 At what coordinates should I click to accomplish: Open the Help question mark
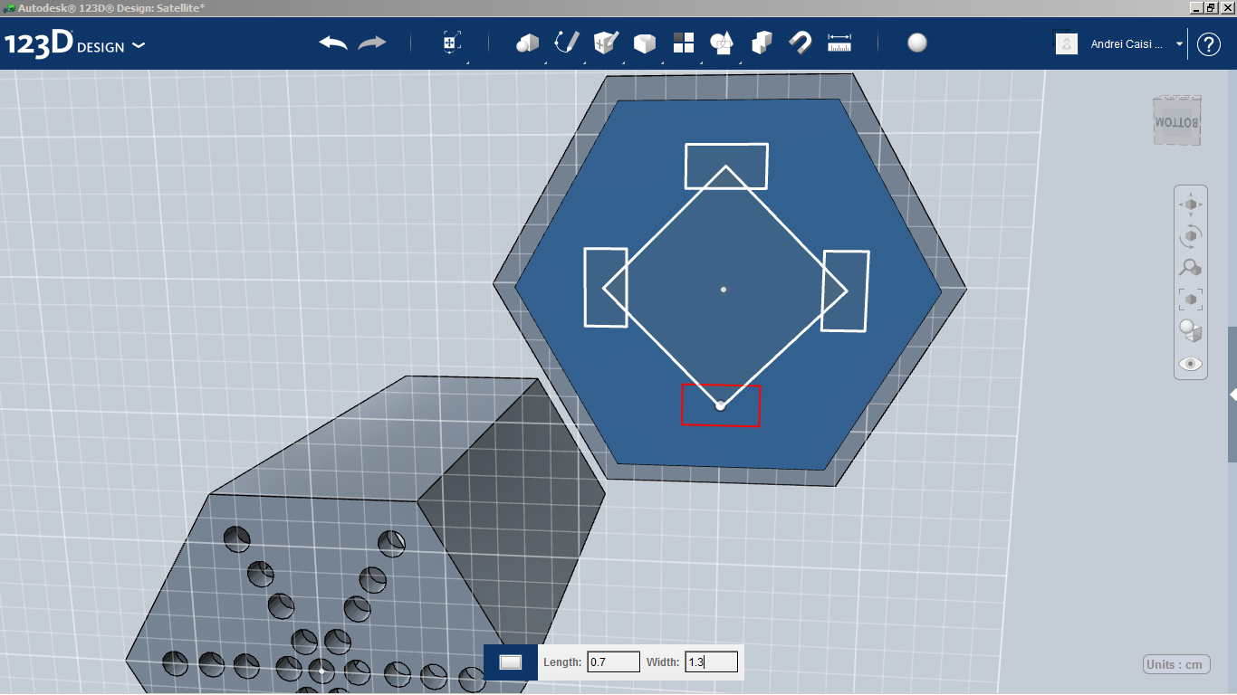[x=1209, y=44]
